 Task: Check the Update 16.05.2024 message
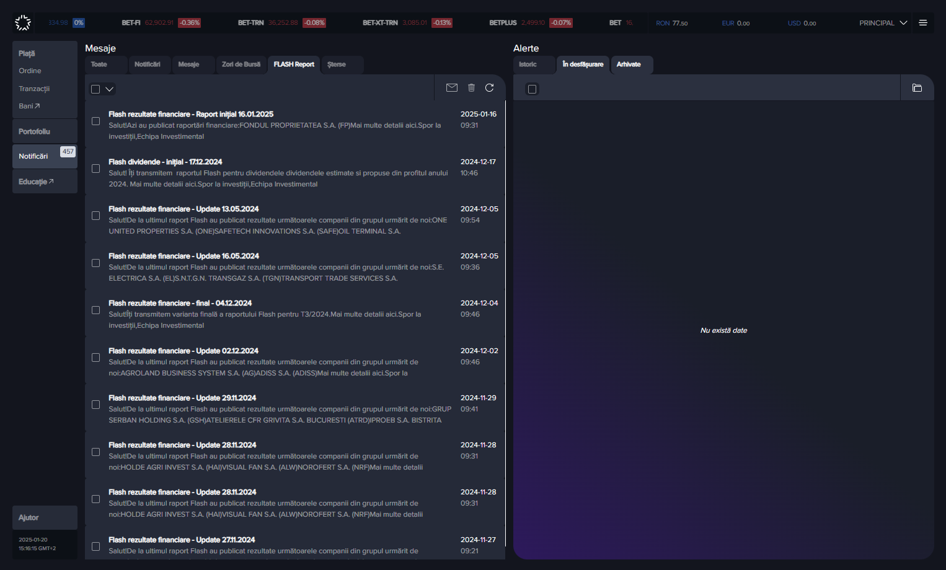pos(95,263)
